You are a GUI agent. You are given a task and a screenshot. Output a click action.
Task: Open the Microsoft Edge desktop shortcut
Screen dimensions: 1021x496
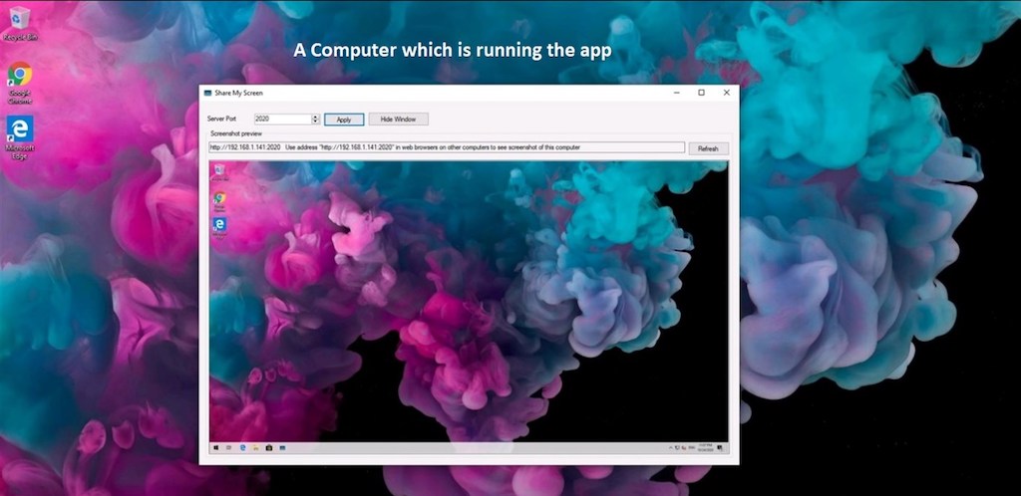(19, 131)
